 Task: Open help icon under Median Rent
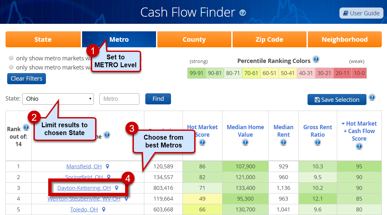tap(283, 143)
